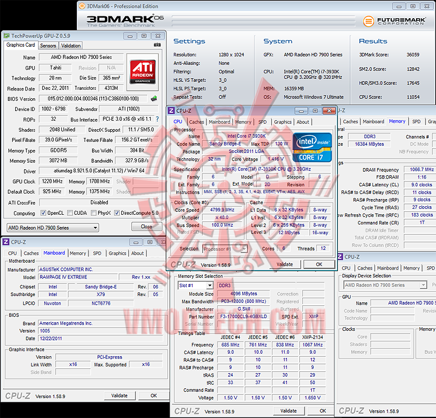Click the 3DMark06 title bar icon

tap(82, 6)
